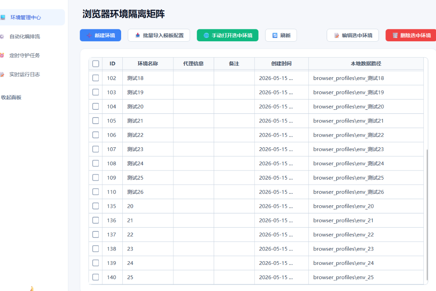Click the ID cell 139
The width and height of the screenshot is (436, 291).
click(x=111, y=263)
